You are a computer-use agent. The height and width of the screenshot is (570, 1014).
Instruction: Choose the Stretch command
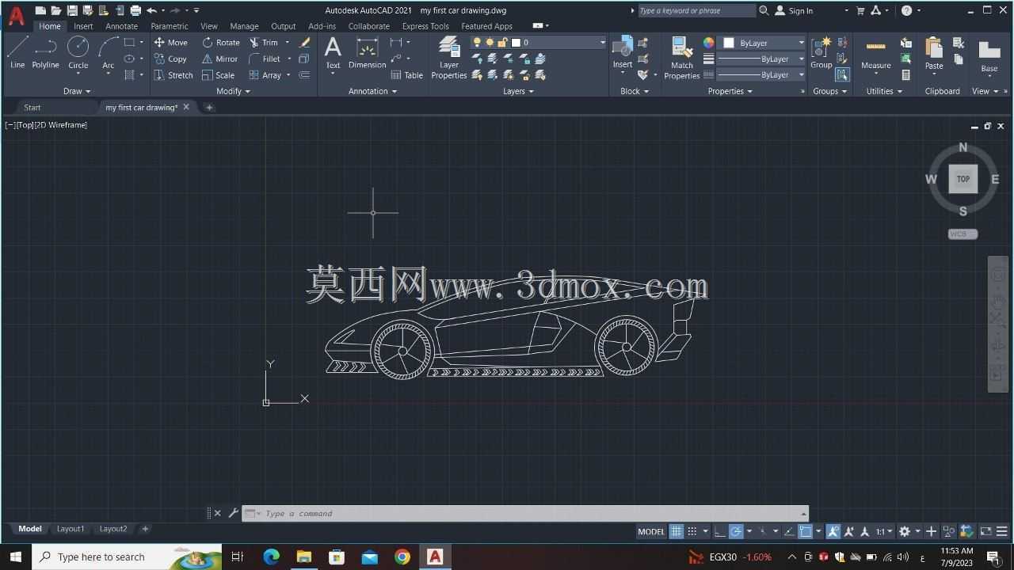click(x=173, y=75)
